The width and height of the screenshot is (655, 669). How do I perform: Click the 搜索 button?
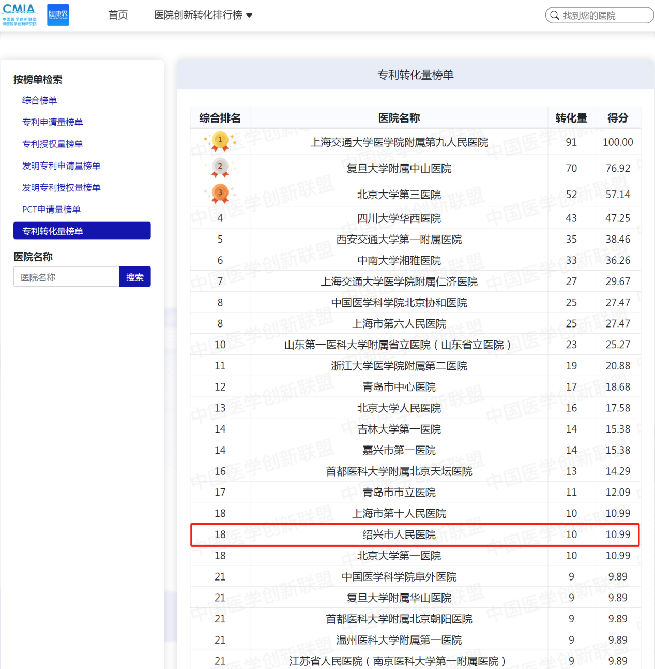(x=135, y=277)
